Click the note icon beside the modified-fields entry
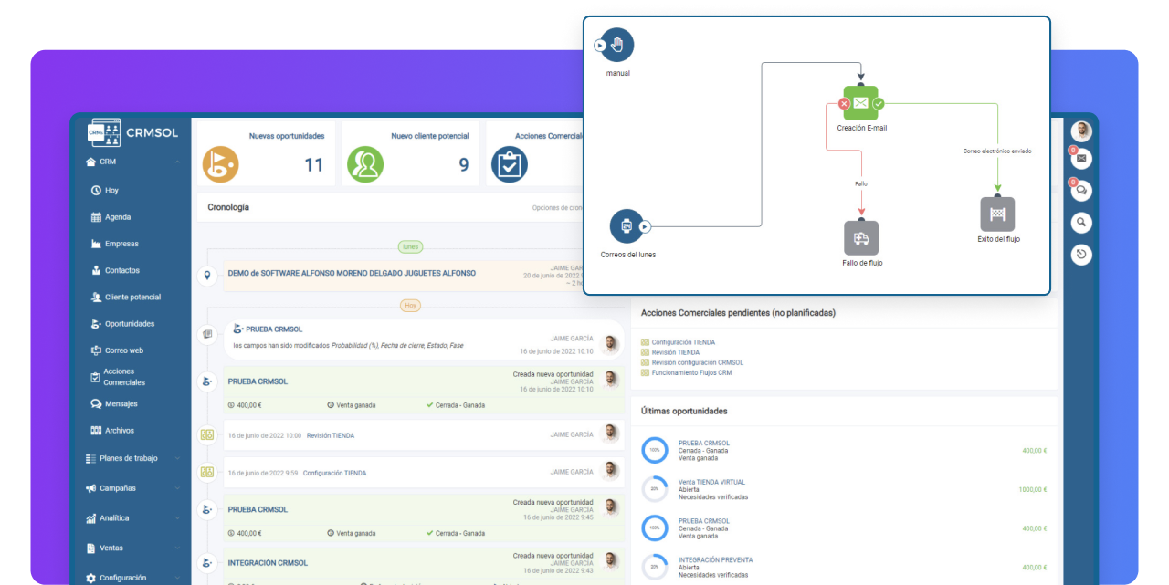Screen dimensions: 1169x585 coord(207,334)
